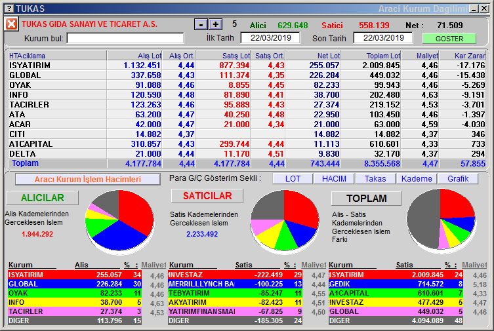Click gray DIGER -185.305 sellers entry
This screenshot has width=494, height=331.
pyautogui.click(x=236, y=321)
